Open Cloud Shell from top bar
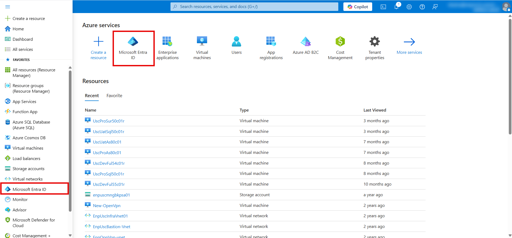The image size is (512, 238). click(x=383, y=7)
